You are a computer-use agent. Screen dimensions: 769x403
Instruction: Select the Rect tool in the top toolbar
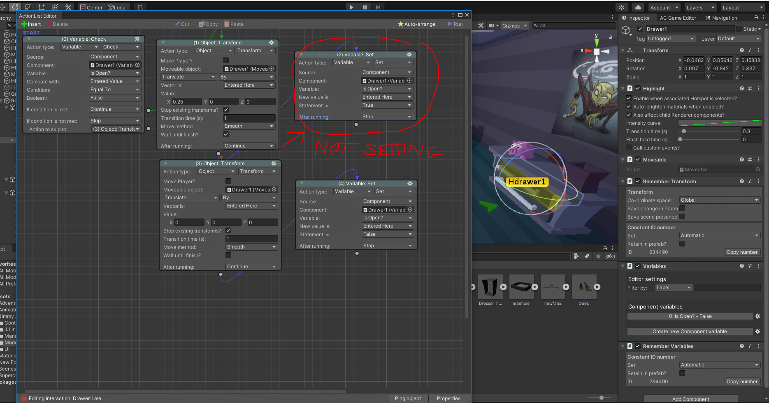[42, 7]
